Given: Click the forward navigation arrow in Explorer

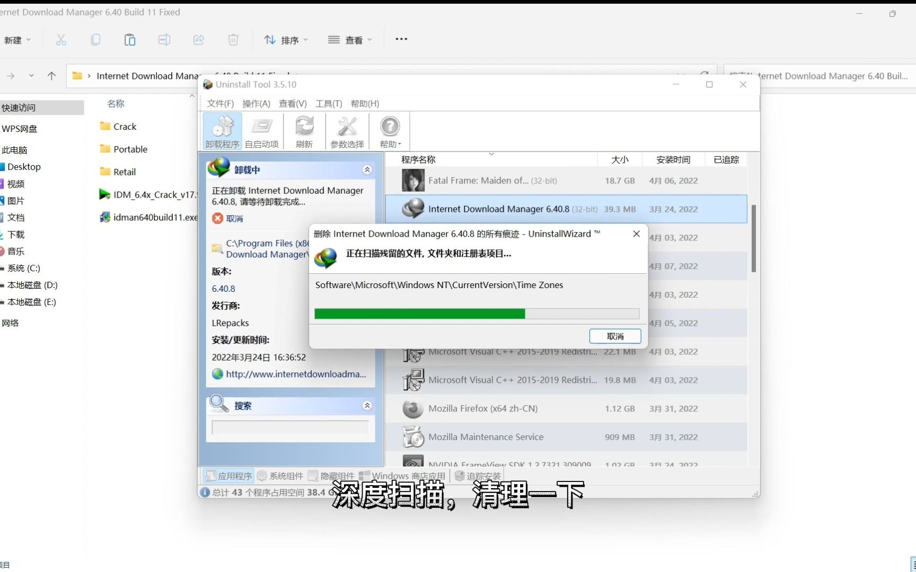Looking at the screenshot, I should tap(11, 76).
